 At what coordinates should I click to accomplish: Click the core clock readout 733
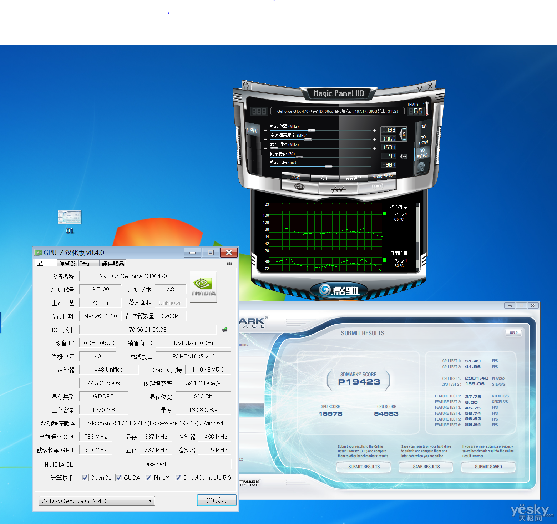(388, 130)
